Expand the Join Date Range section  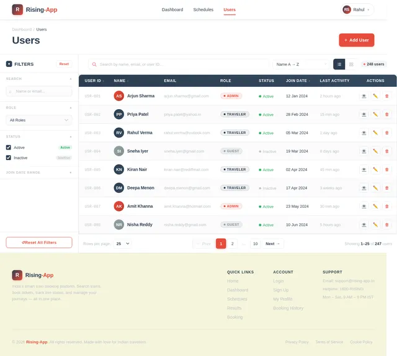tap(71, 172)
